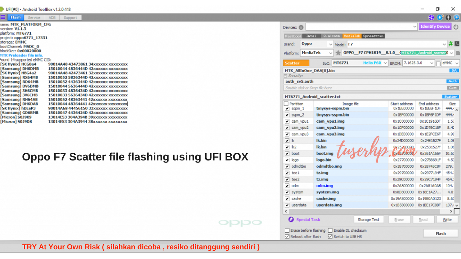Toggle the checkbox next to eMMC dropdown

tap(438, 64)
